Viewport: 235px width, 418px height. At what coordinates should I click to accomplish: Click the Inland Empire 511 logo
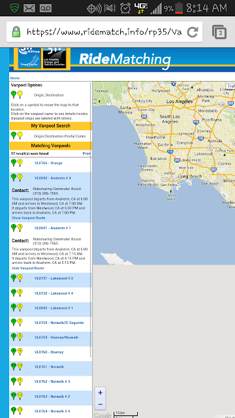29,58
